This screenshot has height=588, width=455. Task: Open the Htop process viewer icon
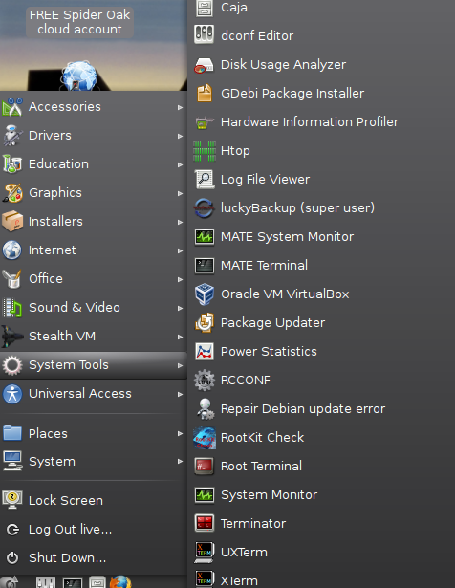coord(205,151)
